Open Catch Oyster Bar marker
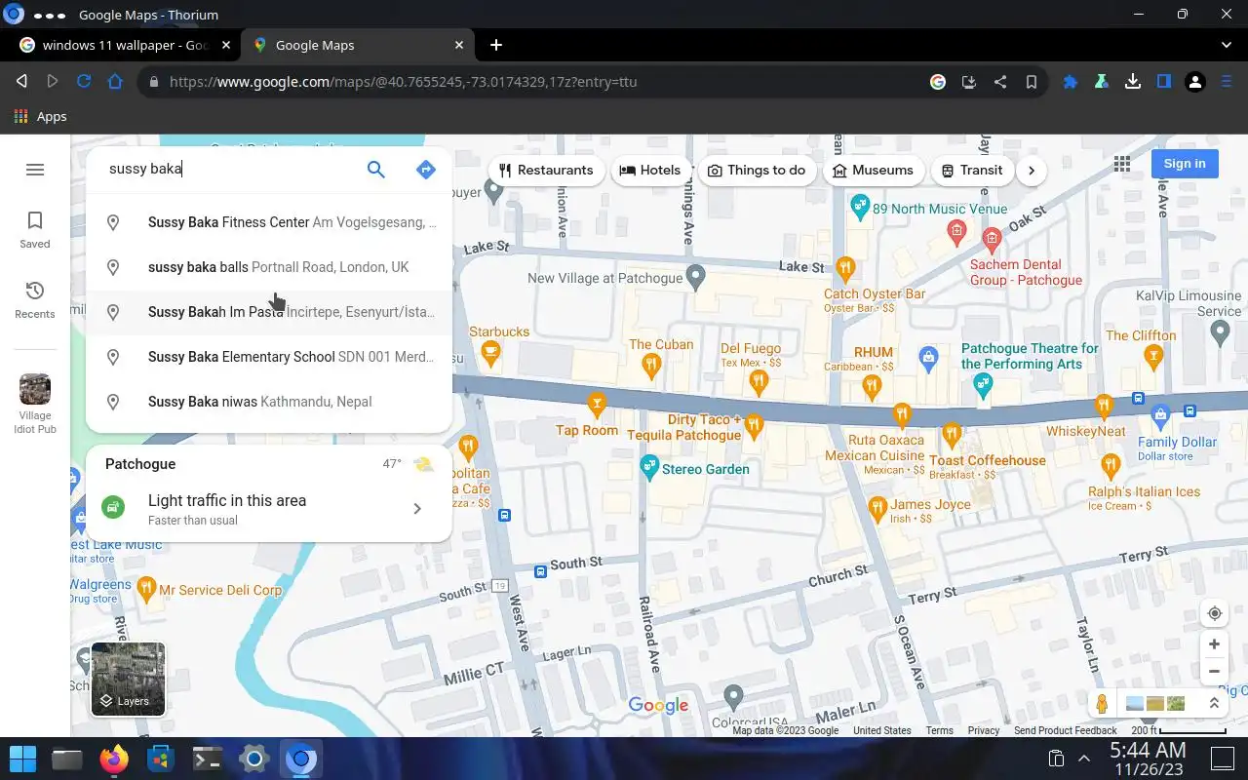1248x780 pixels. (x=846, y=267)
